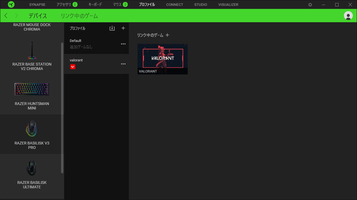
Task: Click the VALORANT game thumbnail
Action: (x=163, y=59)
